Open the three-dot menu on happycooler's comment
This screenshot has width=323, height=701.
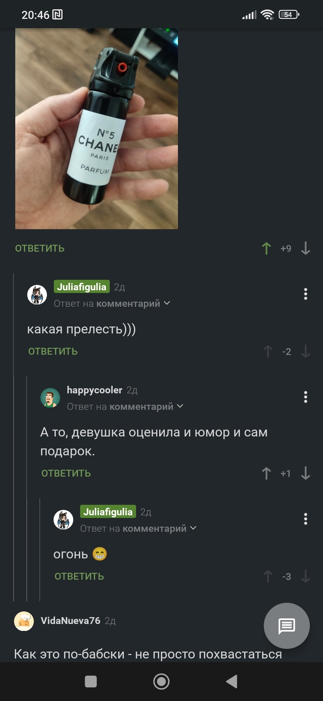305,397
